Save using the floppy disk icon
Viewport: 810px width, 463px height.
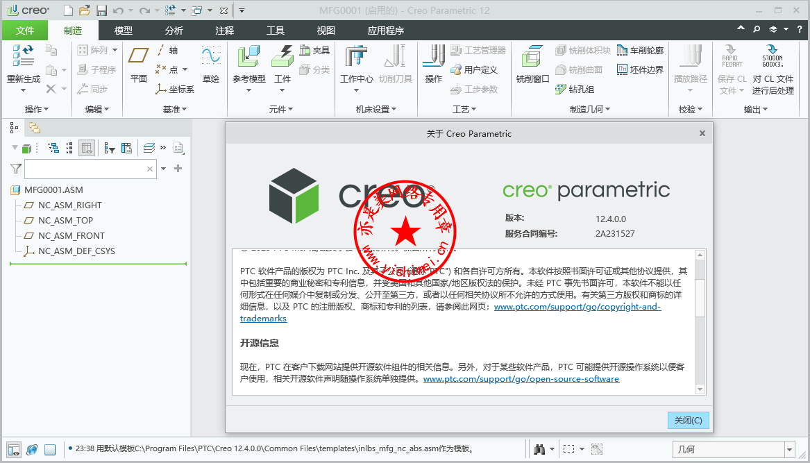[x=102, y=10]
